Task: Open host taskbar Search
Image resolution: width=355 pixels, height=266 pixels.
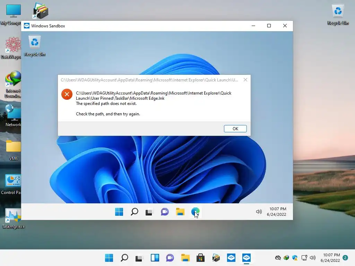Action: [x=124, y=258]
